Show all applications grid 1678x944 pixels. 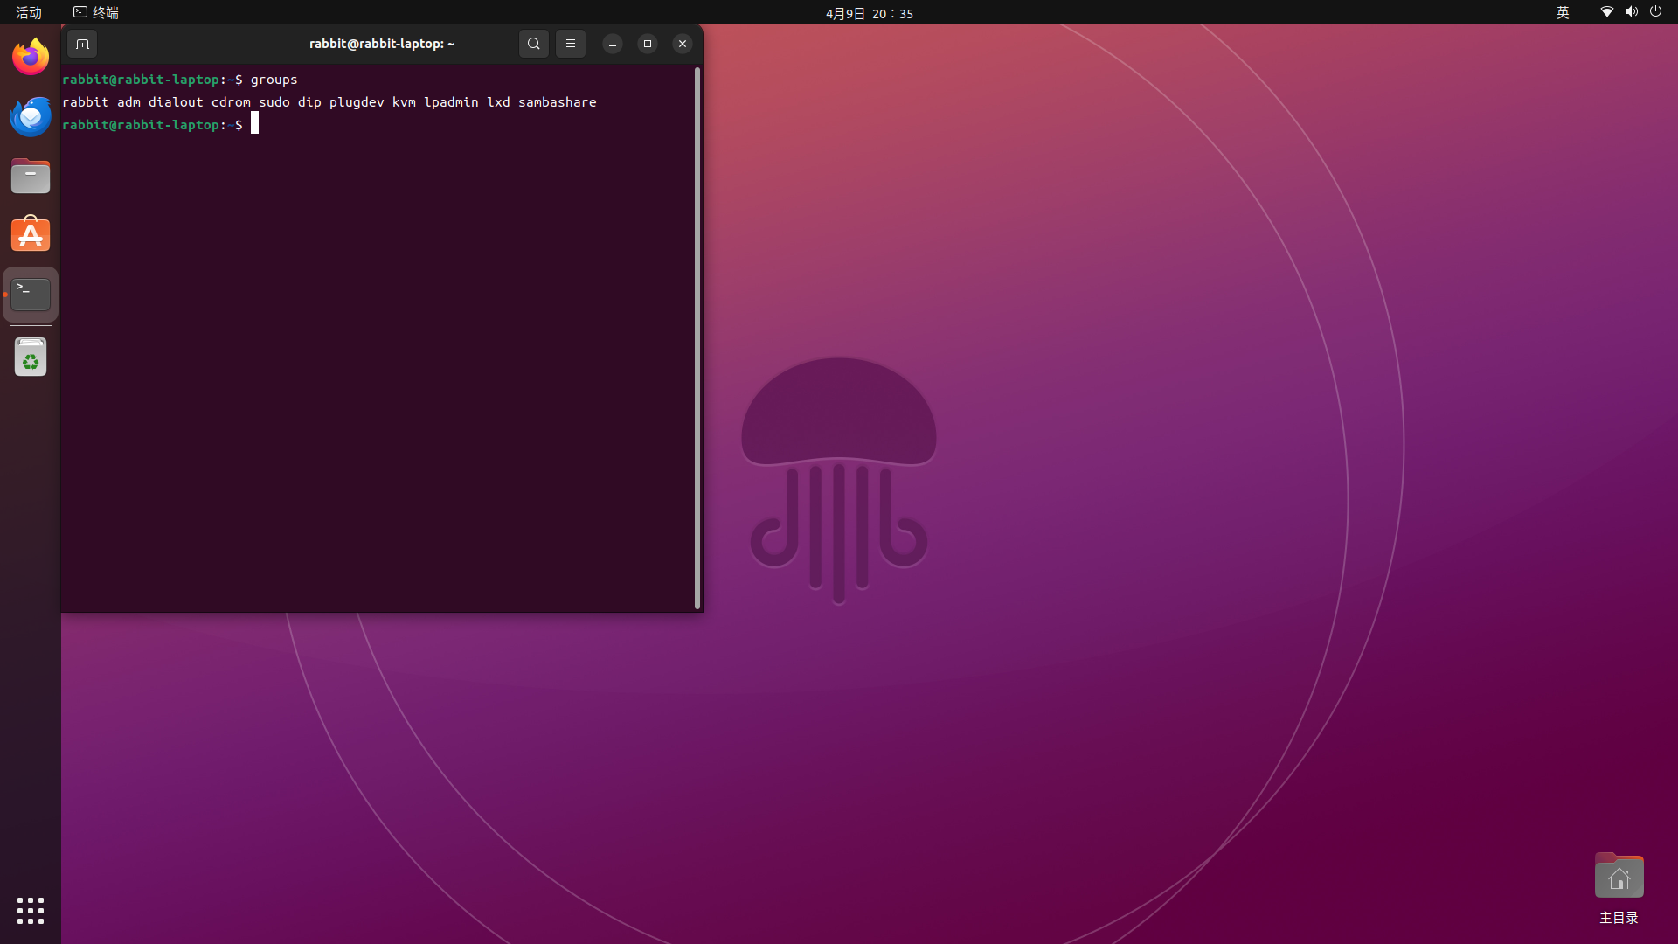click(31, 911)
